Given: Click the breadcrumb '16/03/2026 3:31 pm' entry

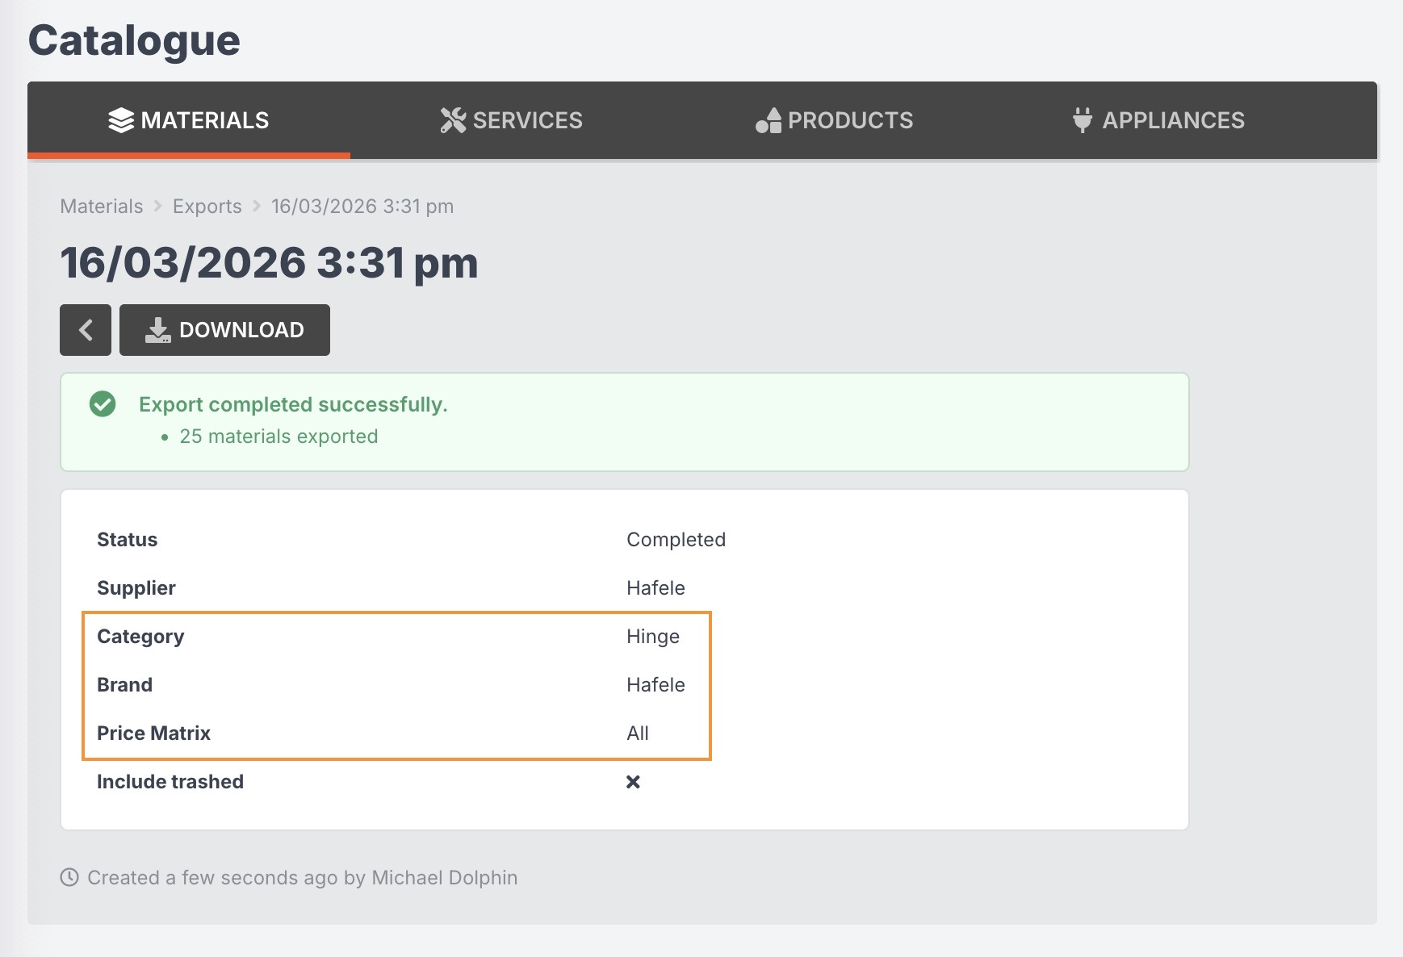Looking at the screenshot, I should (x=362, y=207).
